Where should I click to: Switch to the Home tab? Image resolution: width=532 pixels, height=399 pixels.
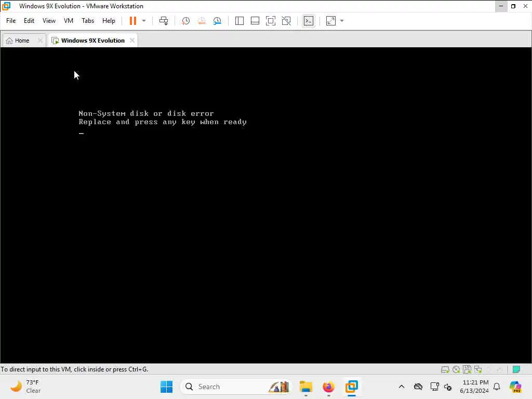[x=24, y=41]
